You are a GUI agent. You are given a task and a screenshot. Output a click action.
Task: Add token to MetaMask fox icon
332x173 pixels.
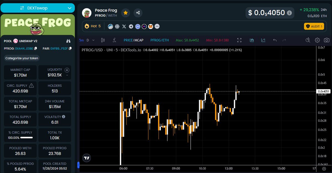[x=151, y=27]
